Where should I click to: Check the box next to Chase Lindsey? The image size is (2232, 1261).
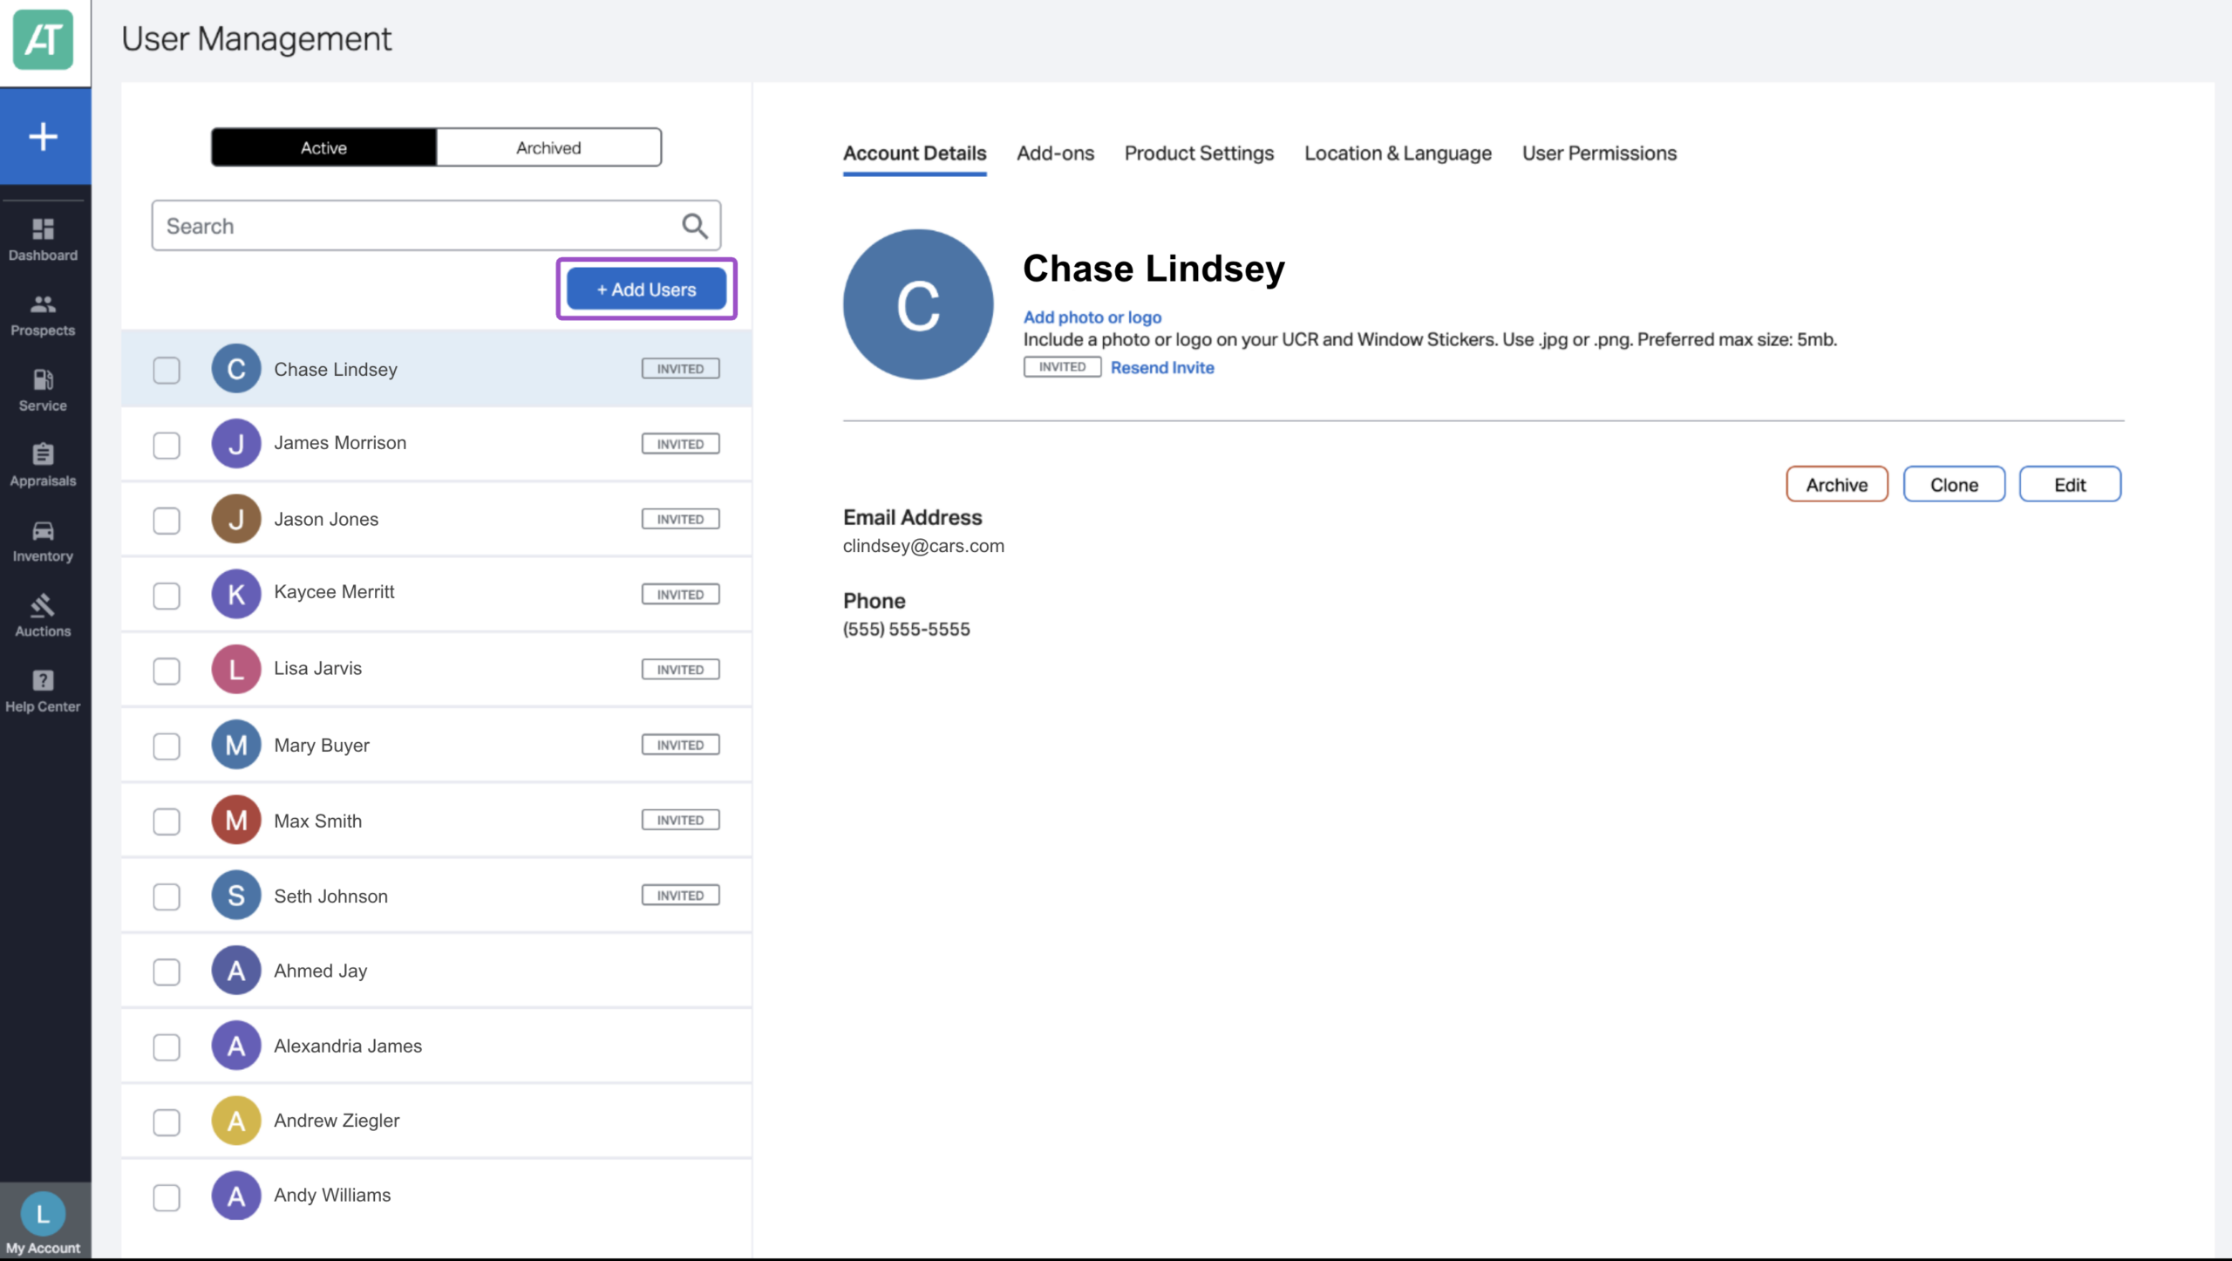(167, 370)
